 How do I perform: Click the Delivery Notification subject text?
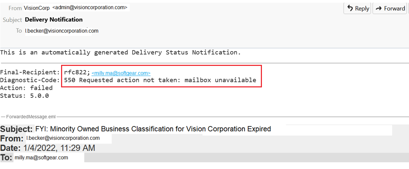[x=54, y=19]
